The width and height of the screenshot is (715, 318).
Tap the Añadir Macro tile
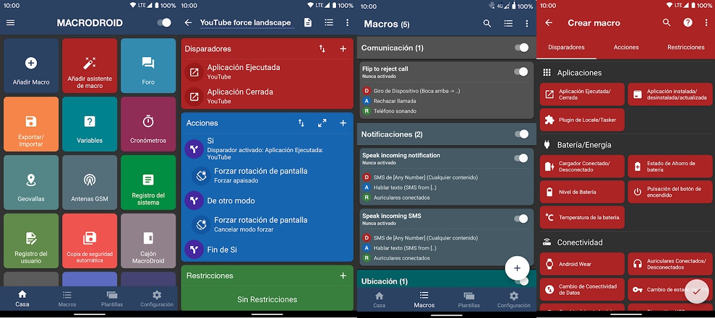(x=31, y=66)
